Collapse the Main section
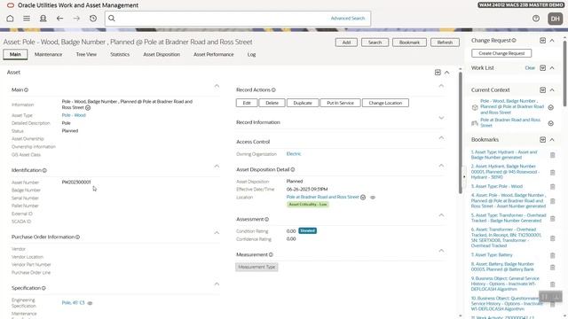This screenshot has width=568, height=319. pos(217,86)
